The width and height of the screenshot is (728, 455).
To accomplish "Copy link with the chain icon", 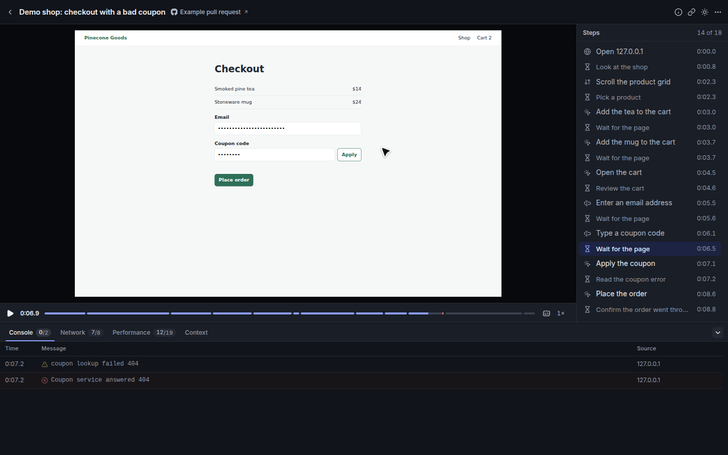I will (x=692, y=12).
